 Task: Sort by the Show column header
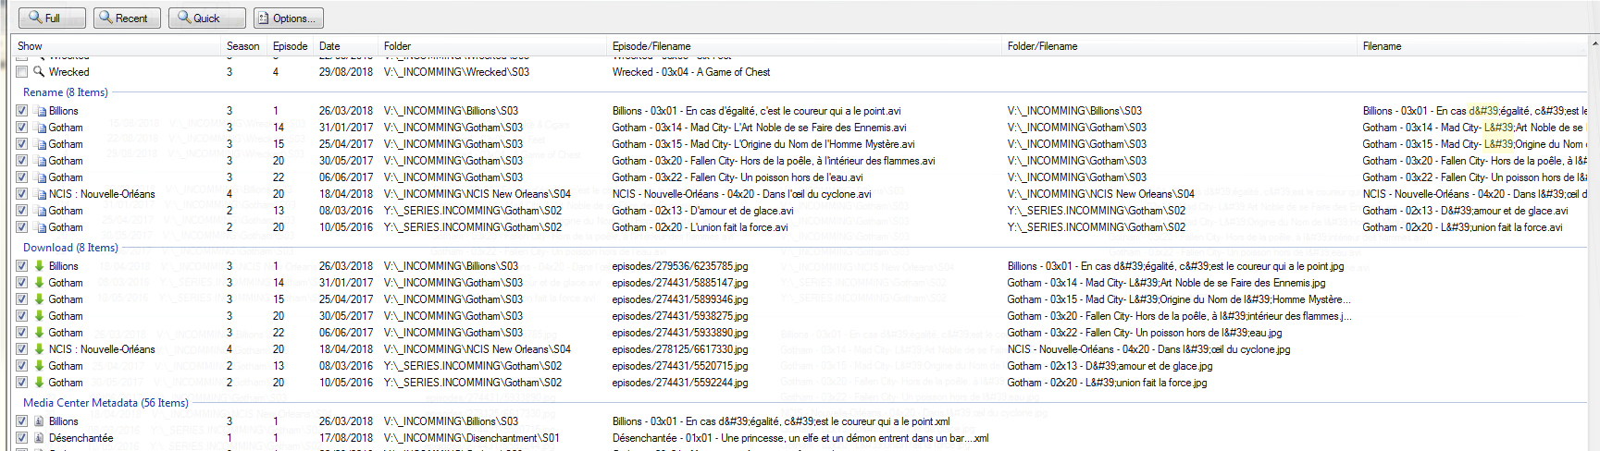tap(118, 46)
